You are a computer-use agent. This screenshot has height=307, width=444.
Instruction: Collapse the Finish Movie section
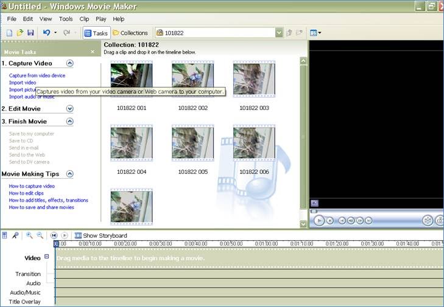click(x=70, y=121)
